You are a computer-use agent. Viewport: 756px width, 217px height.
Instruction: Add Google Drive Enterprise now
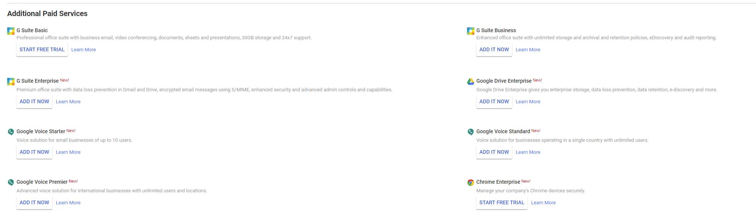click(x=494, y=101)
